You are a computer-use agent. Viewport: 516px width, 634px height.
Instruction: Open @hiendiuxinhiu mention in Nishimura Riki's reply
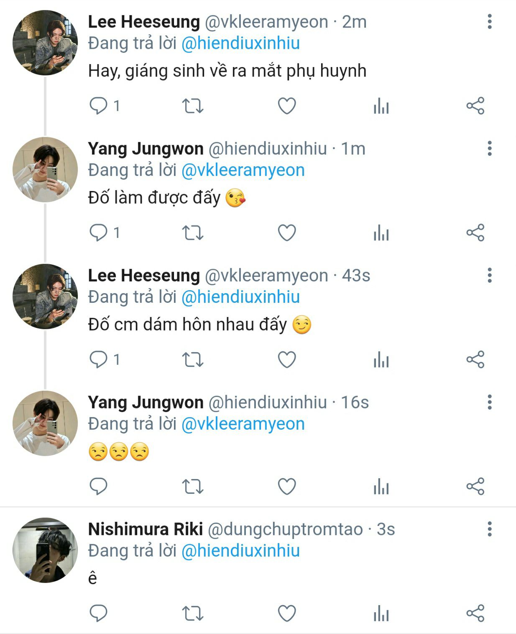(x=240, y=551)
